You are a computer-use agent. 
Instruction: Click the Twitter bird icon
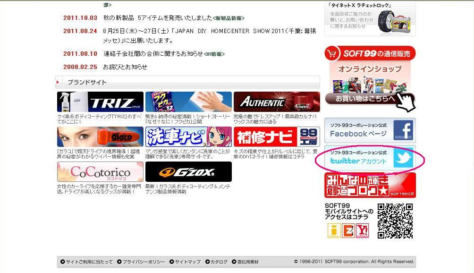point(403,158)
